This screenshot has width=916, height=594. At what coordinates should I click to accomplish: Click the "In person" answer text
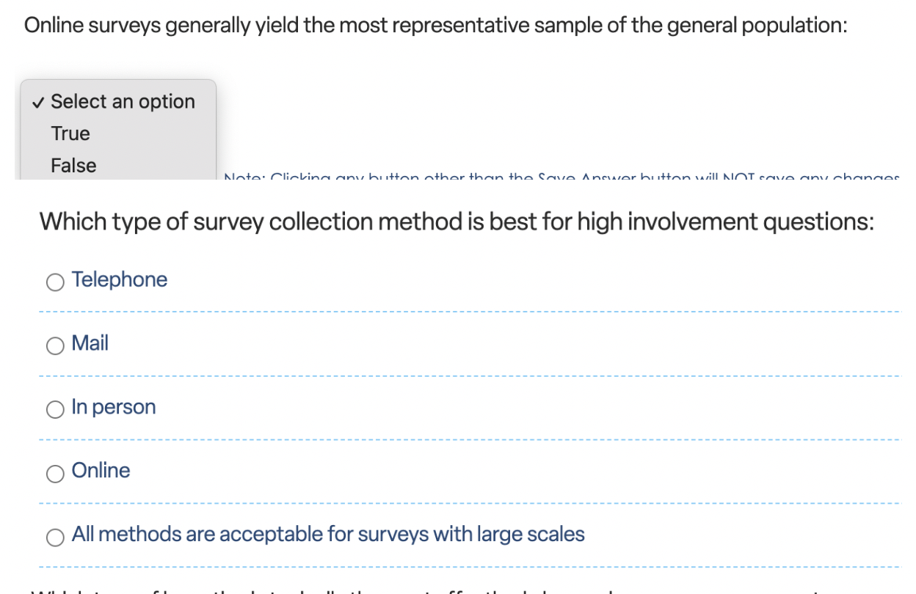pyautogui.click(x=113, y=407)
